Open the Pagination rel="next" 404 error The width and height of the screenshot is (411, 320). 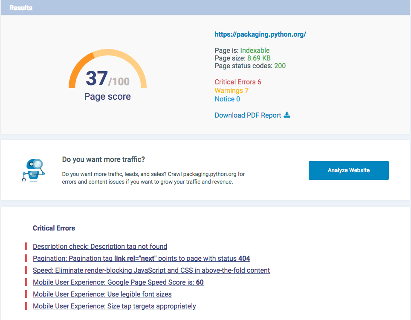(x=141, y=259)
